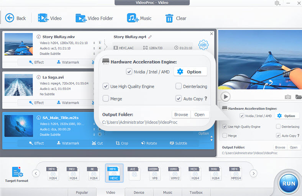
Task: Select WMV WMV2 format
Action: [175, 173]
